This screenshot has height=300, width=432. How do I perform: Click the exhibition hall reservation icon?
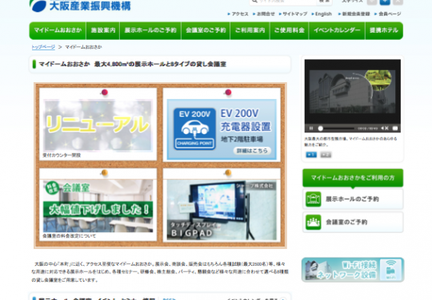tap(314, 199)
